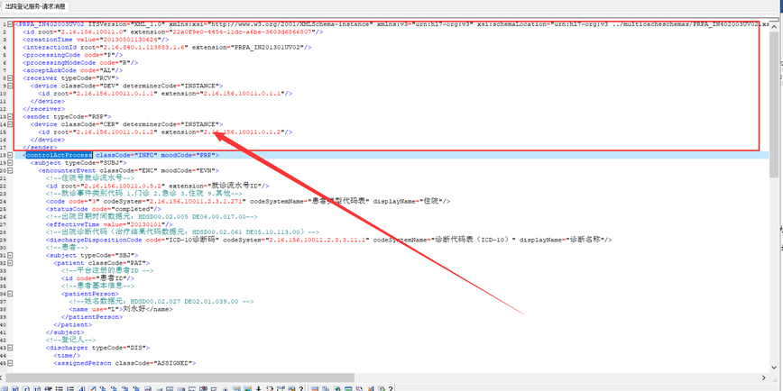Collapse the controlActProcess fold marker

[x=10, y=155]
